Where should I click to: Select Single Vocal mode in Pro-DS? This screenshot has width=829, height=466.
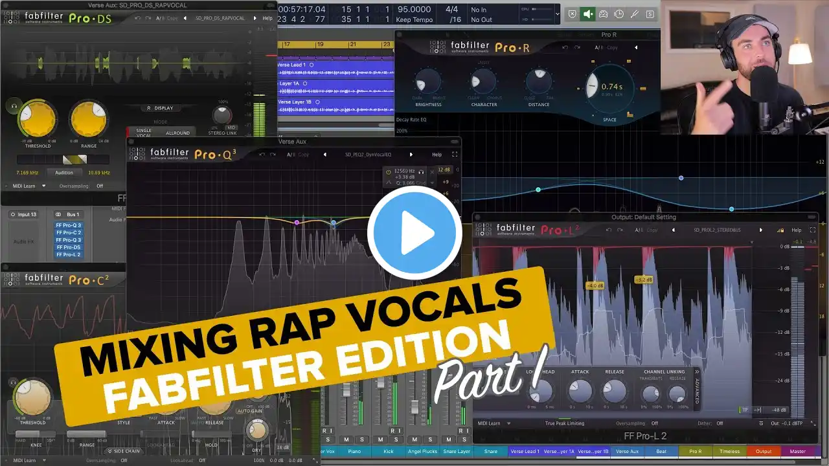pos(144,133)
